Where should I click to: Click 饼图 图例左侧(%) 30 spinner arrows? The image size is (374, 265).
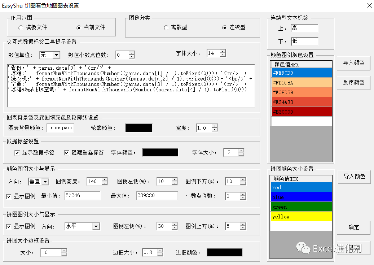click(x=175, y=226)
